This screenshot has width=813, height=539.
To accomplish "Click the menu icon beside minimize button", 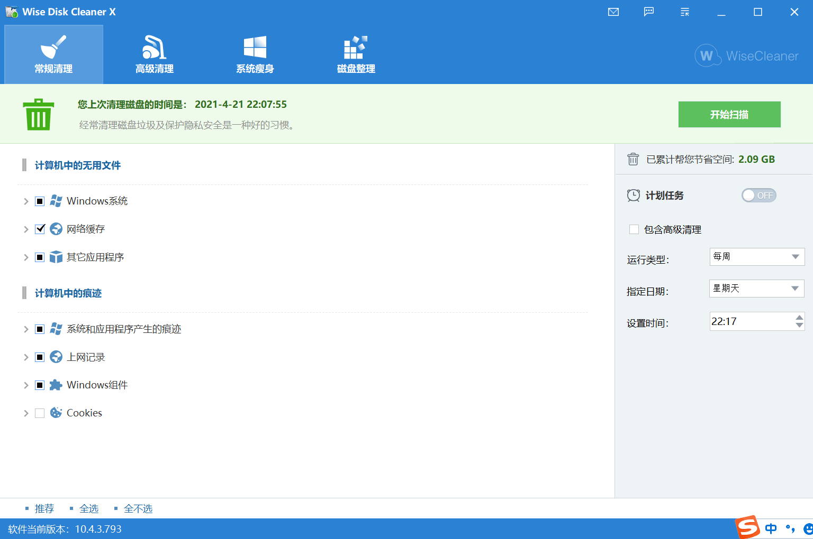I will tap(684, 12).
